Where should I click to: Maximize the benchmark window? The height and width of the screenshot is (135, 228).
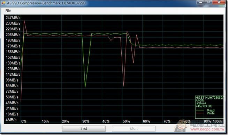208,2
